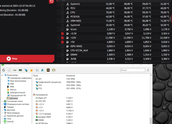
Task: Open the report page icon in toolbar
Action: 9,70
